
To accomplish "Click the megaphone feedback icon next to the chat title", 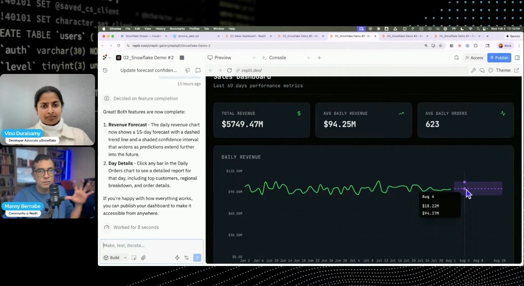I will coord(187,70).
